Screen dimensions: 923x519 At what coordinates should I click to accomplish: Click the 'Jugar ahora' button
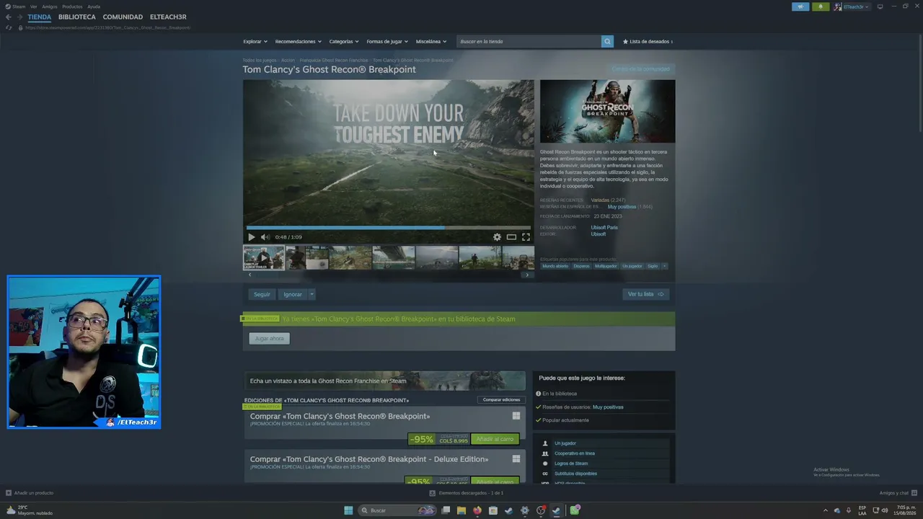[270, 338]
